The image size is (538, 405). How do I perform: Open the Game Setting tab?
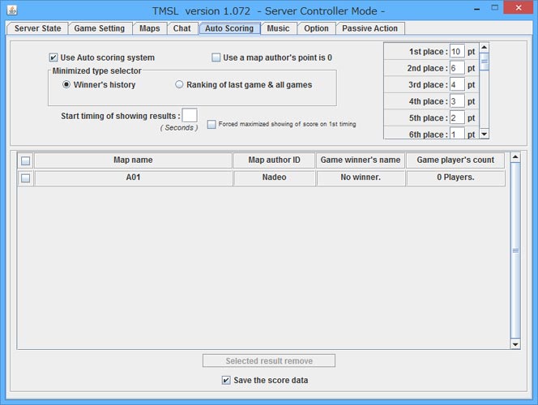coord(100,28)
